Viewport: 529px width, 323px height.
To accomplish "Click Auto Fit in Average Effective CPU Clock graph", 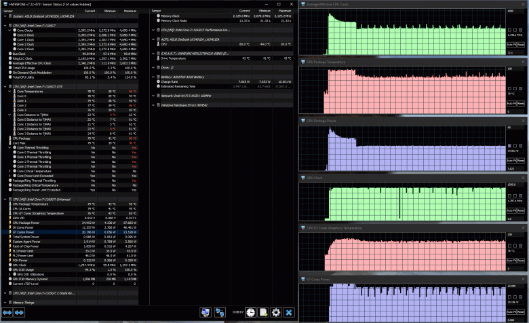I will (x=511, y=45).
